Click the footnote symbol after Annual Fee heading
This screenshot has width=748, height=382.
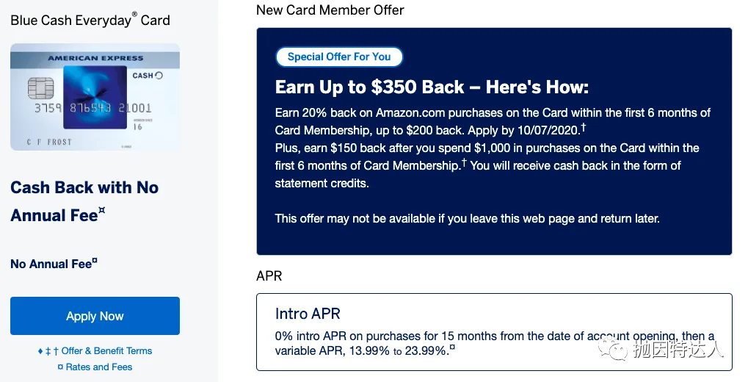click(x=102, y=212)
